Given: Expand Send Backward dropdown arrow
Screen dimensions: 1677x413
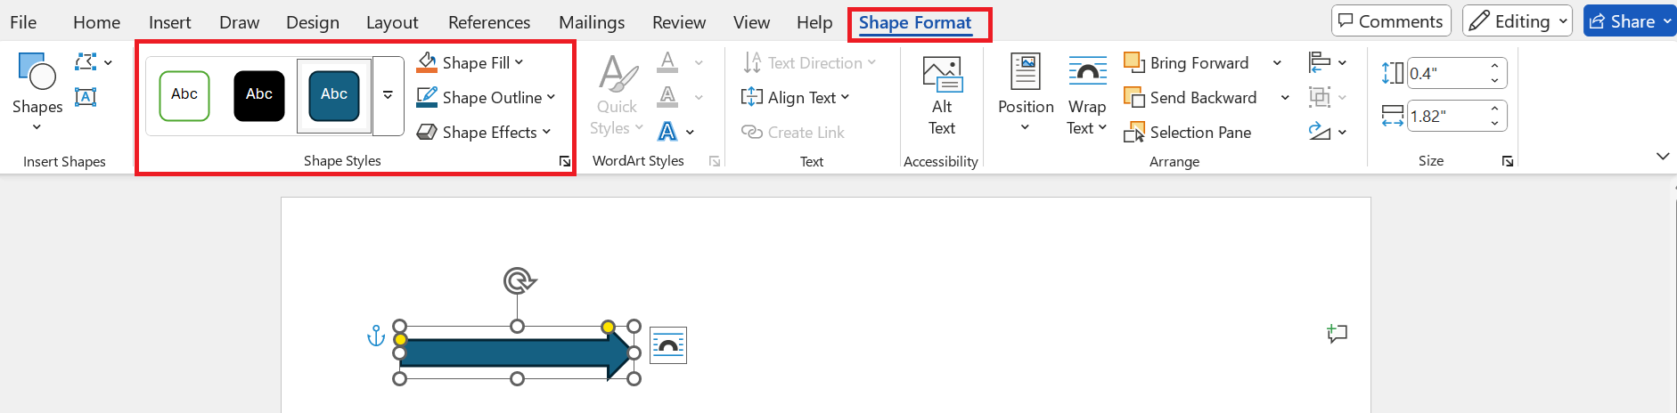Looking at the screenshot, I should (1285, 97).
